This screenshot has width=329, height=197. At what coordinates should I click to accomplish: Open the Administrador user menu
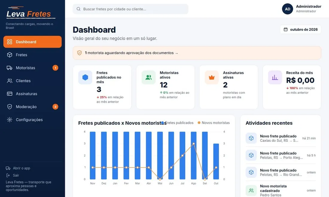301,9
